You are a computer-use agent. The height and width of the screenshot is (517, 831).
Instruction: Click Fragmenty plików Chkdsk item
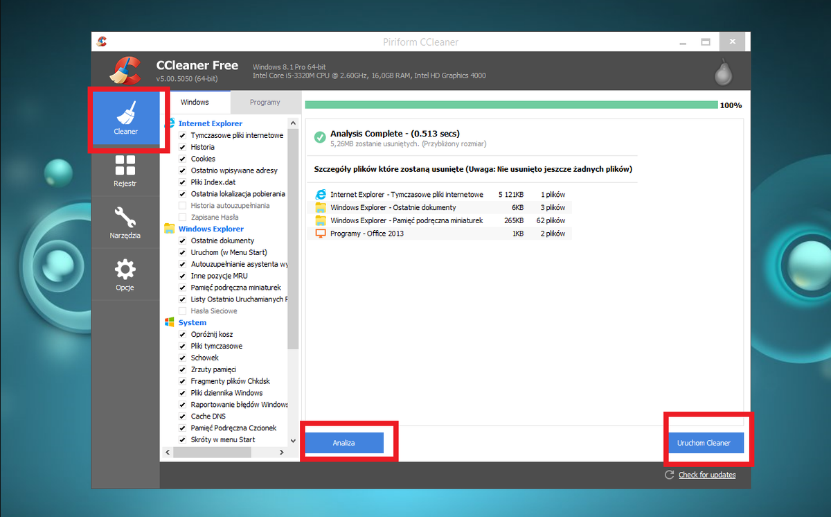tap(231, 381)
